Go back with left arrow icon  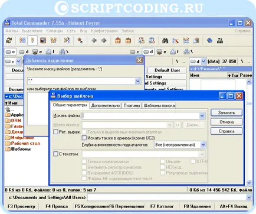point(94,41)
